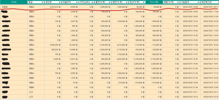The width and height of the screenshot is (219, 100).
Task: Expand the 충전(누계) header dropdown
Action: tap(103, 2)
